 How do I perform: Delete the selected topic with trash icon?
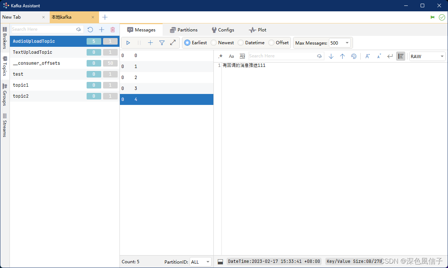pyautogui.click(x=113, y=30)
